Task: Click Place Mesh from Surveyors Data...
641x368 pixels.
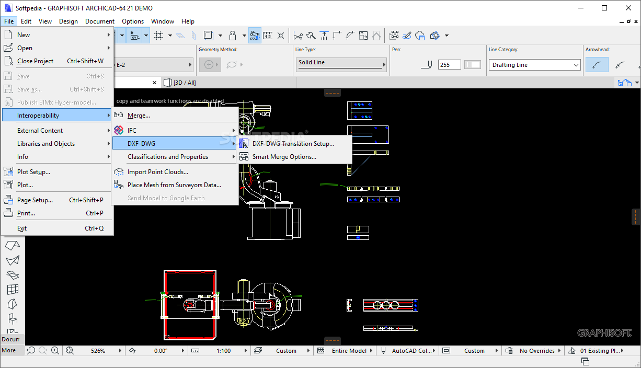Action: tap(175, 185)
